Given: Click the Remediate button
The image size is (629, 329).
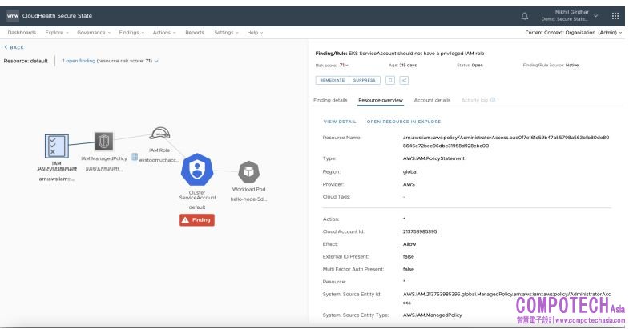Looking at the screenshot, I should click(333, 80).
